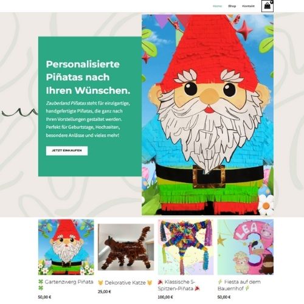
Task: Click the Dekorative Katze title link
Action: (x=125, y=283)
